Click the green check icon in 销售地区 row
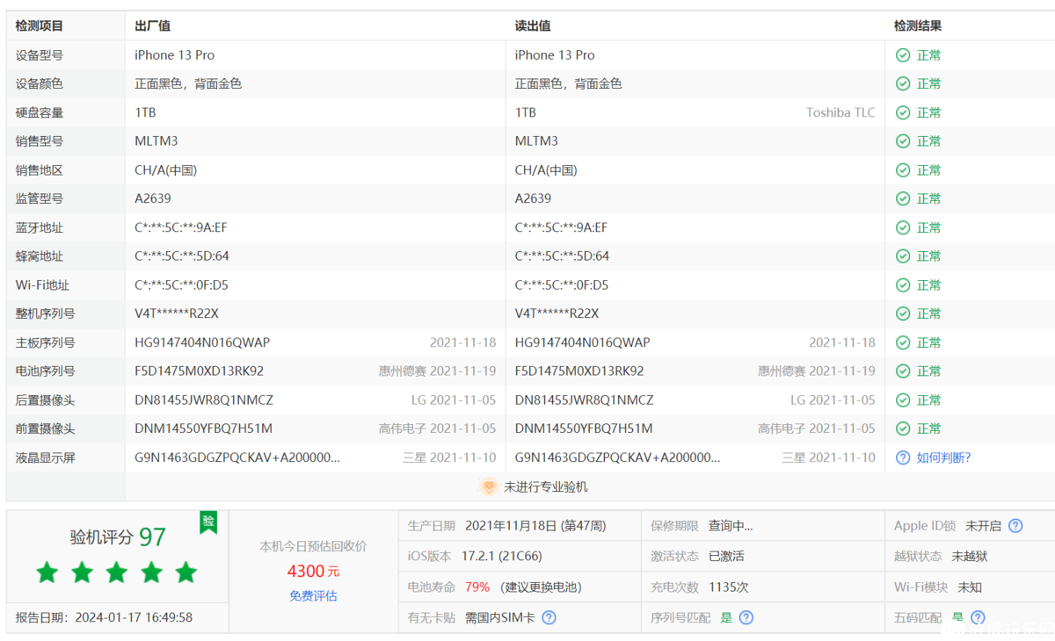The height and width of the screenshot is (641, 1055). pyautogui.click(x=903, y=170)
